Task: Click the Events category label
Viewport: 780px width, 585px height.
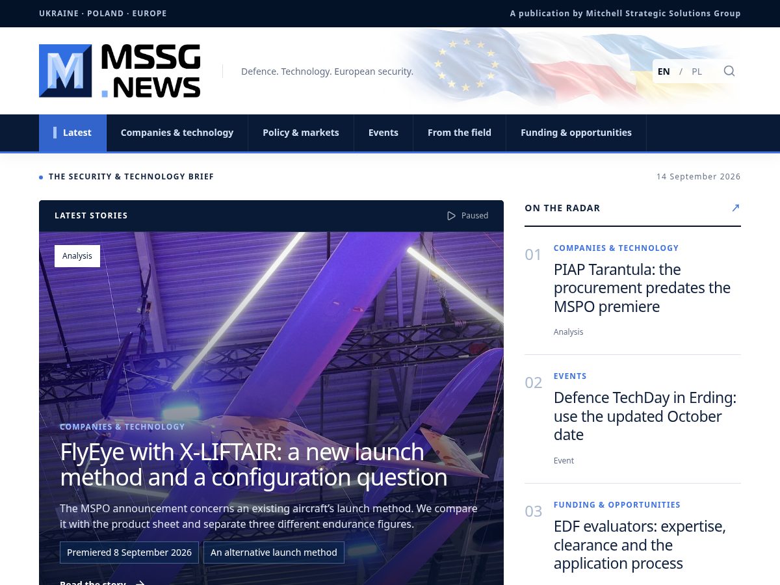Action: point(570,376)
